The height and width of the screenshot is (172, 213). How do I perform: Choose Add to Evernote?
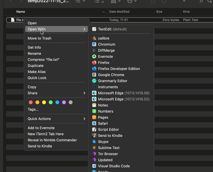pos(57,128)
